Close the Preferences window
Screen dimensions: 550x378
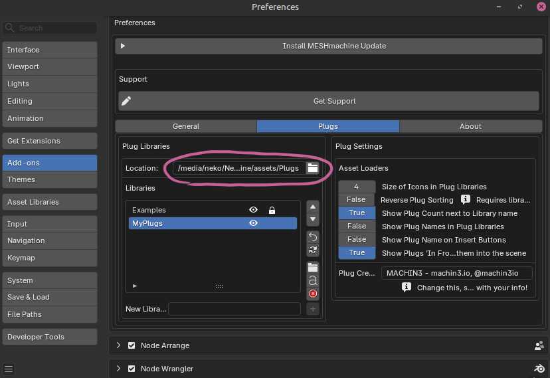click(x=541, y=7)
